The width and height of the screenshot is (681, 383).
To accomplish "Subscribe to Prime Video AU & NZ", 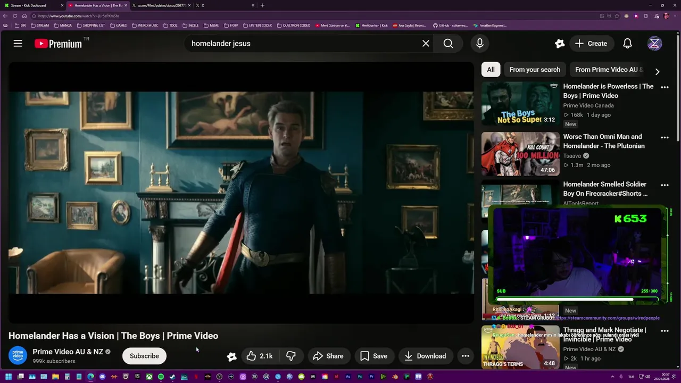I will pyautogui.click(x=144, y=356).
